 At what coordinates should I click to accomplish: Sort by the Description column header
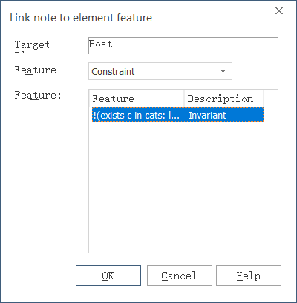[224, 99]
